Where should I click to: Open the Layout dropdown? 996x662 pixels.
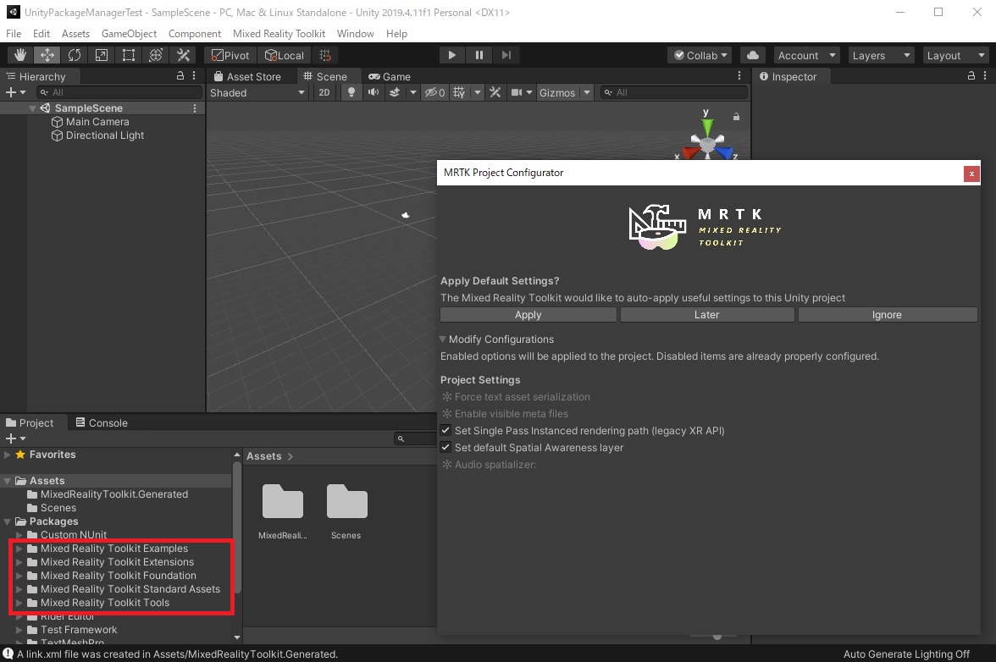(x=955, y=55)
